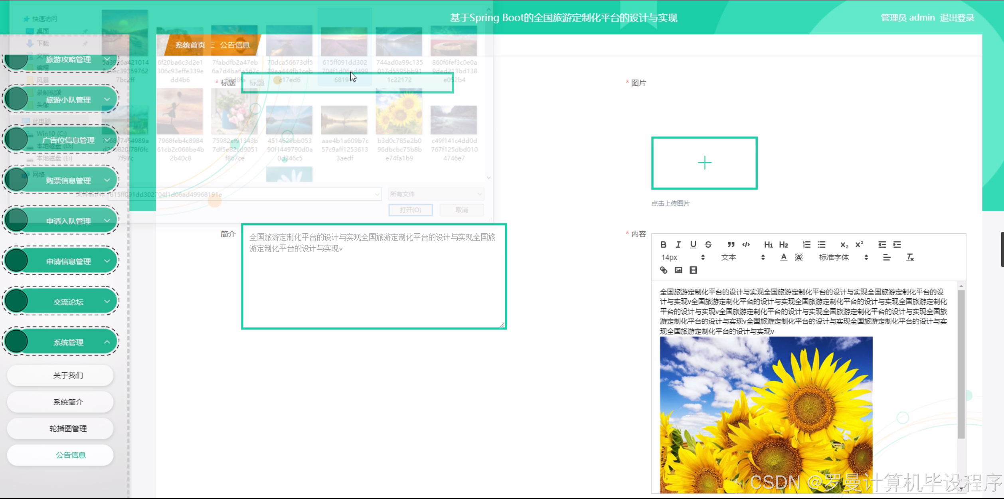Expand the 广告位信息管理 sidebar menu
The image size is (1004, 499).
[x=61, y=140]
